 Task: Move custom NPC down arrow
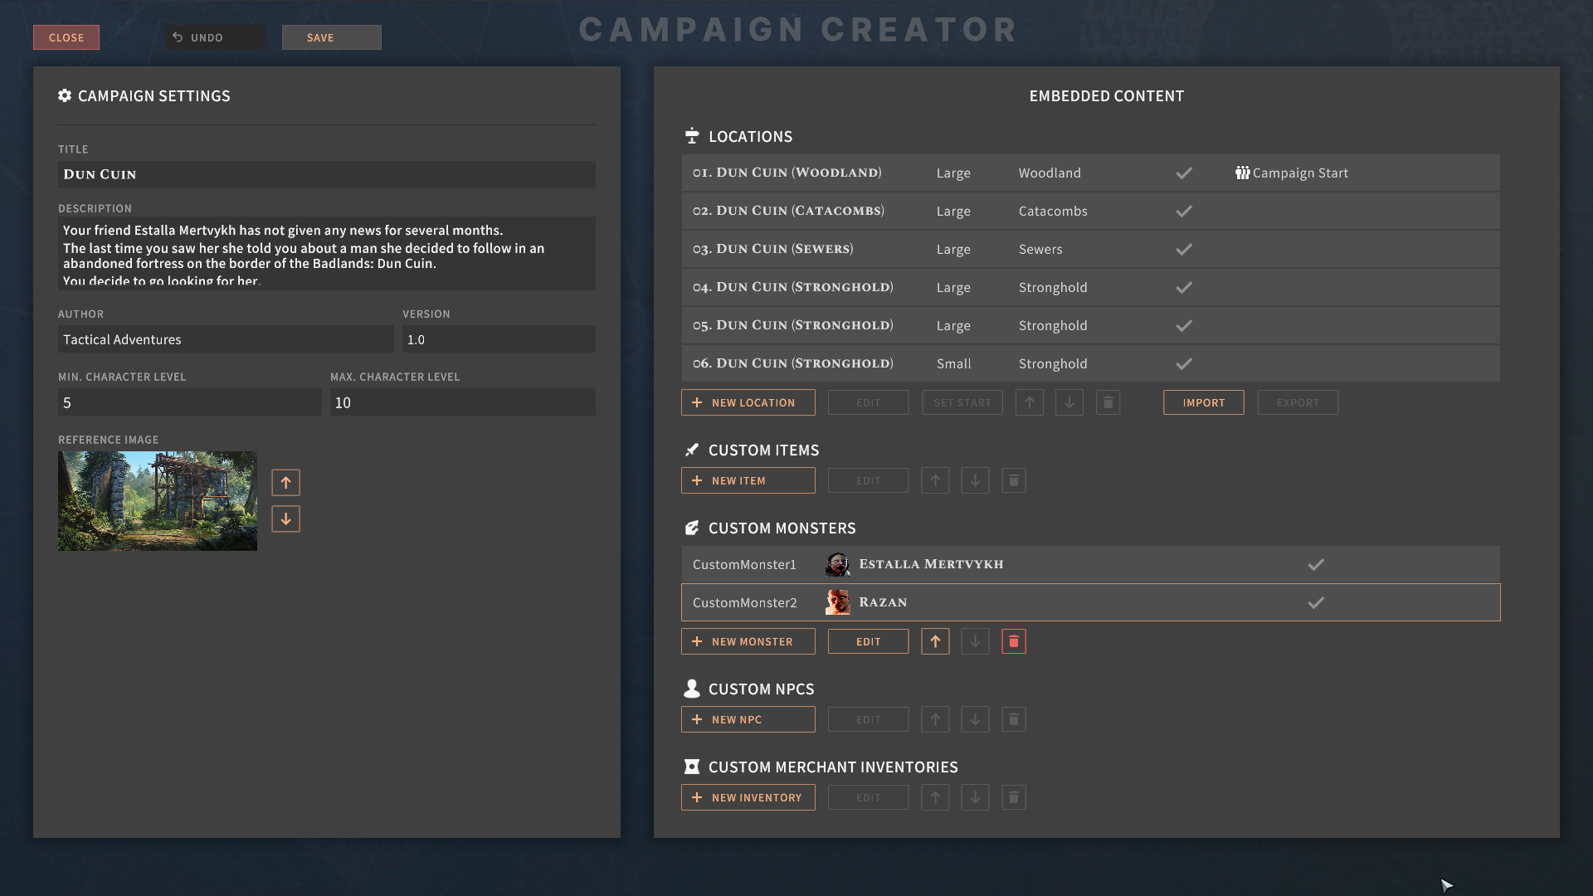pyautogui.click(x=975, y=719)
